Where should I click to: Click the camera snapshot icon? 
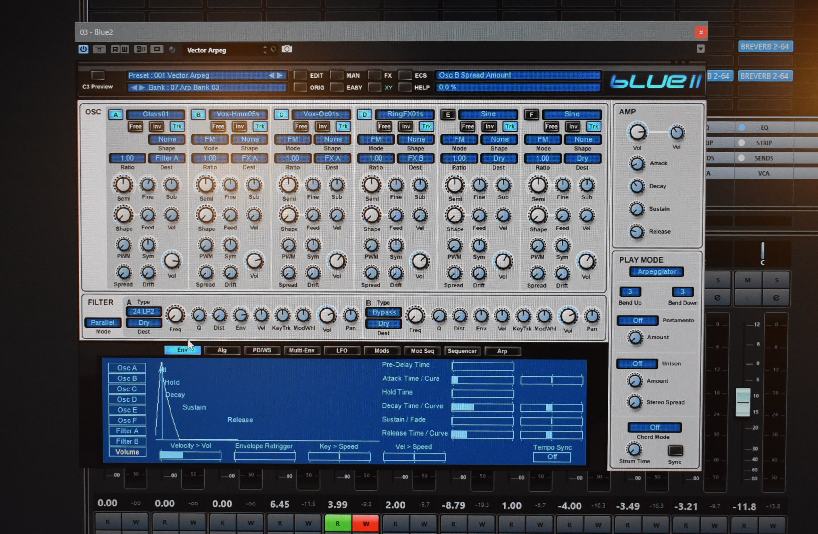[x=287, y=49]
